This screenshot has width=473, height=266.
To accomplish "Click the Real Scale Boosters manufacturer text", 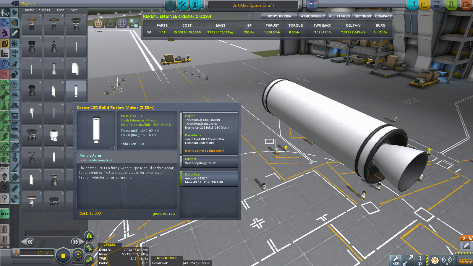I will coord(96,160).
